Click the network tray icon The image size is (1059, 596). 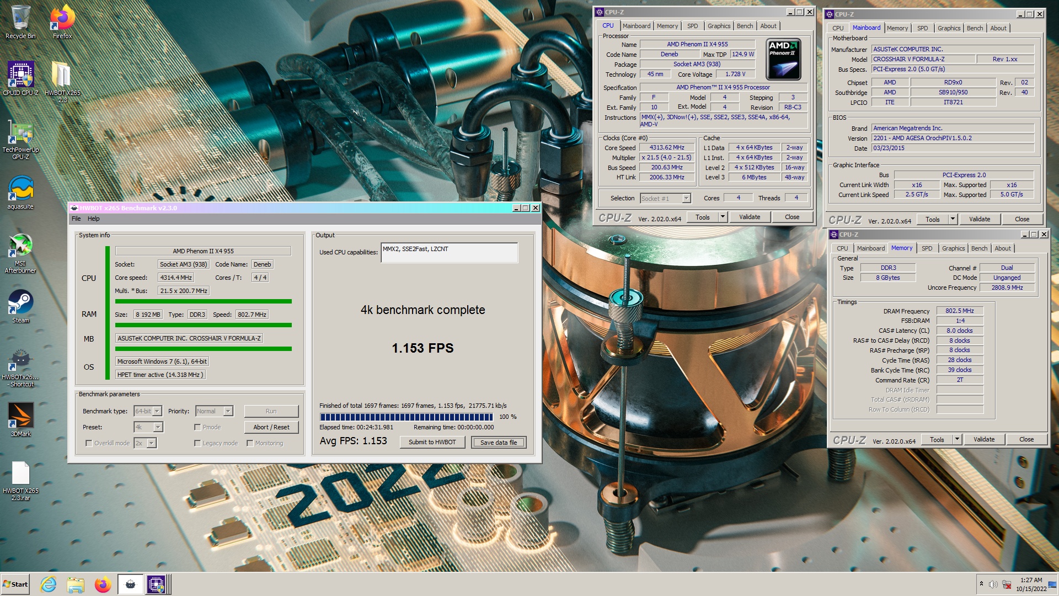pyautogui.click(x=1007, y=584)
